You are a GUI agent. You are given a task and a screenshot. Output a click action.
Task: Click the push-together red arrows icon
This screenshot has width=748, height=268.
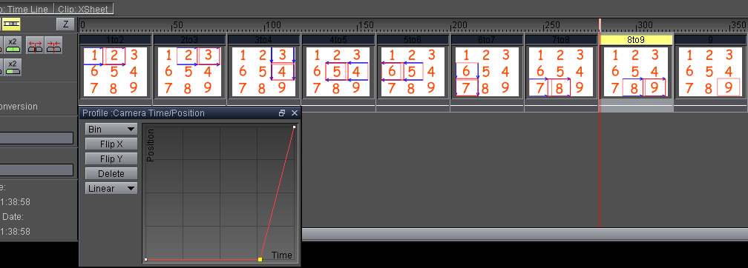(x=53, y=44)
